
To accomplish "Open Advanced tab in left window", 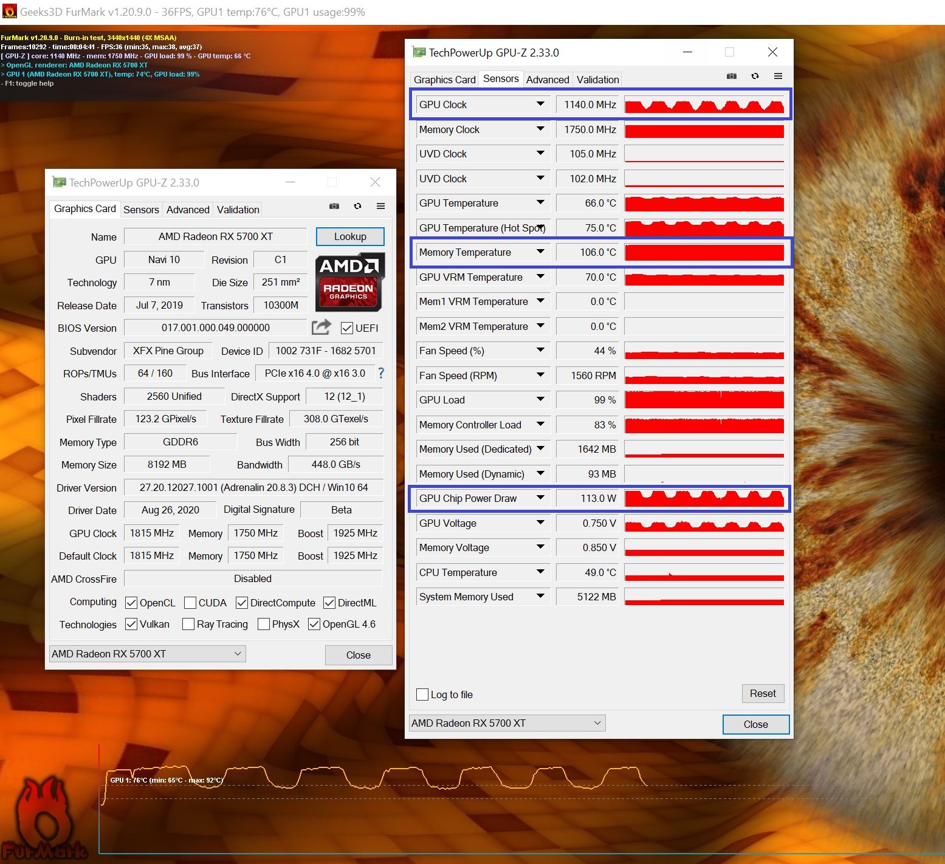I will click(188, 210).
